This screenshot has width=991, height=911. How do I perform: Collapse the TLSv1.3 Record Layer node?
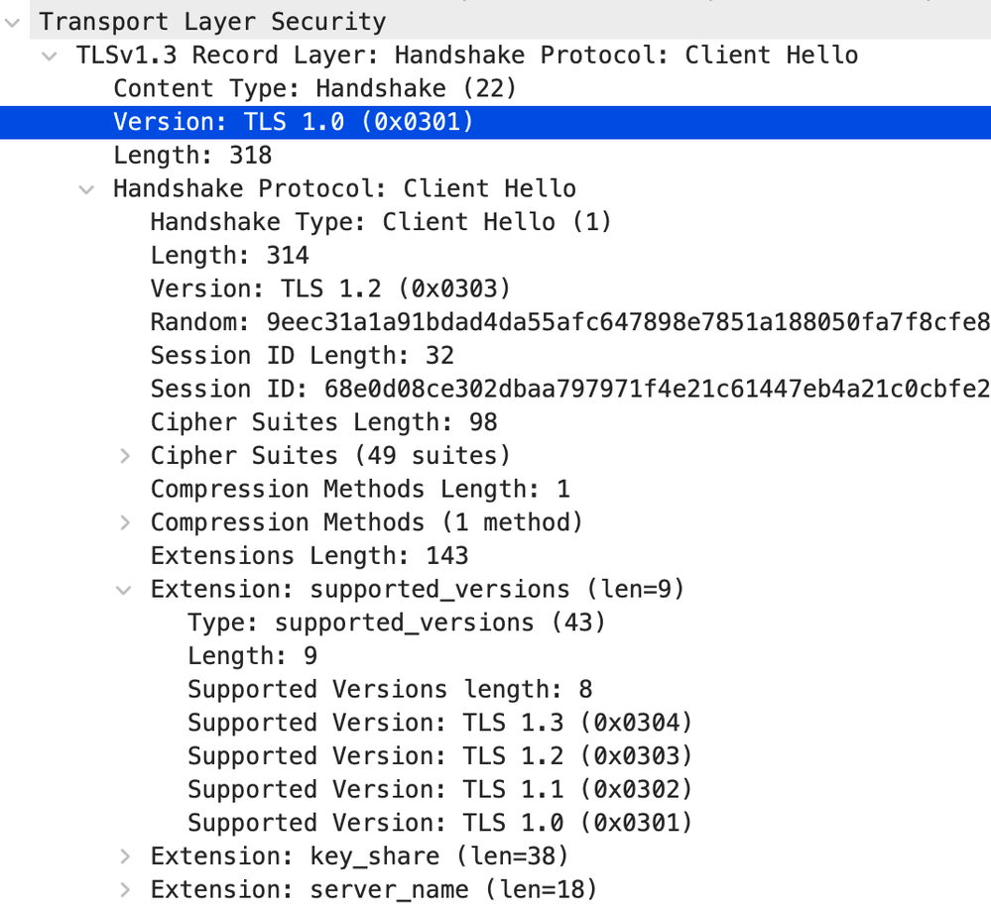[x=49, y=56]
